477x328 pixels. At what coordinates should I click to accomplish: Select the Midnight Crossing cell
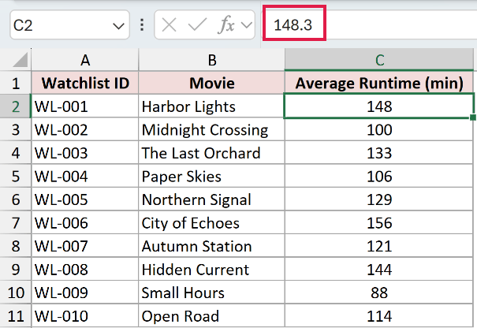pos(212,129)
